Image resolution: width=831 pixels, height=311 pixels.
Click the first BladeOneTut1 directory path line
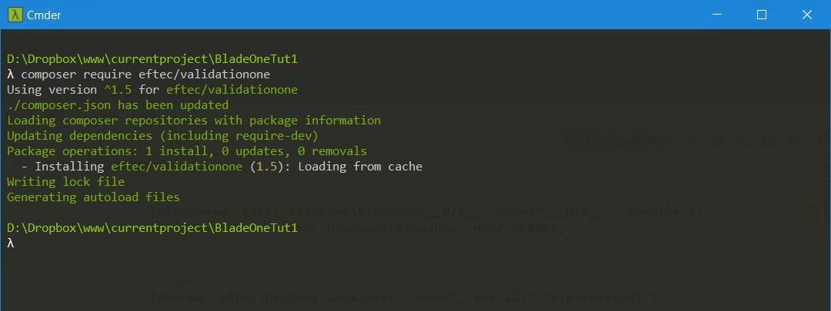point(152,58)
